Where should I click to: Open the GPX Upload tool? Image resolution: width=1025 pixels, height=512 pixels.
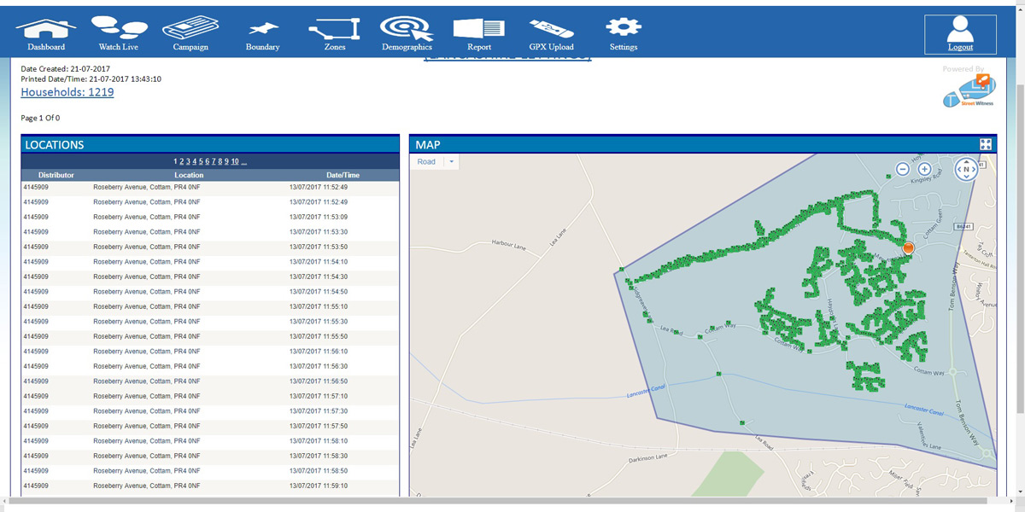click(x=551, y=32)
